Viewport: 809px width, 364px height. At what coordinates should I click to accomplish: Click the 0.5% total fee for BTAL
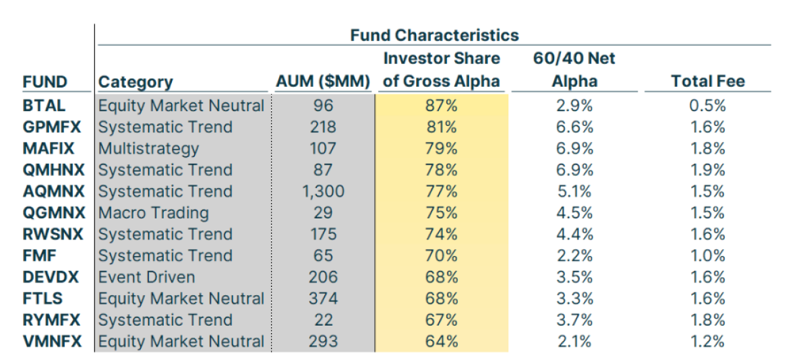[x=708, y=106]
